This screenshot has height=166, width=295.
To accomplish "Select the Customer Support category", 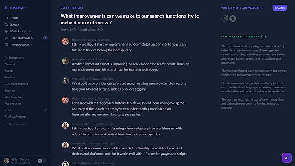I will 16,84.
